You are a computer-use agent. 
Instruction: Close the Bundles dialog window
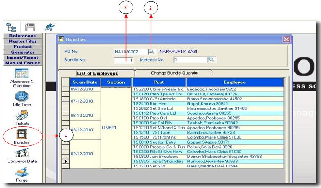coord(287,39)
